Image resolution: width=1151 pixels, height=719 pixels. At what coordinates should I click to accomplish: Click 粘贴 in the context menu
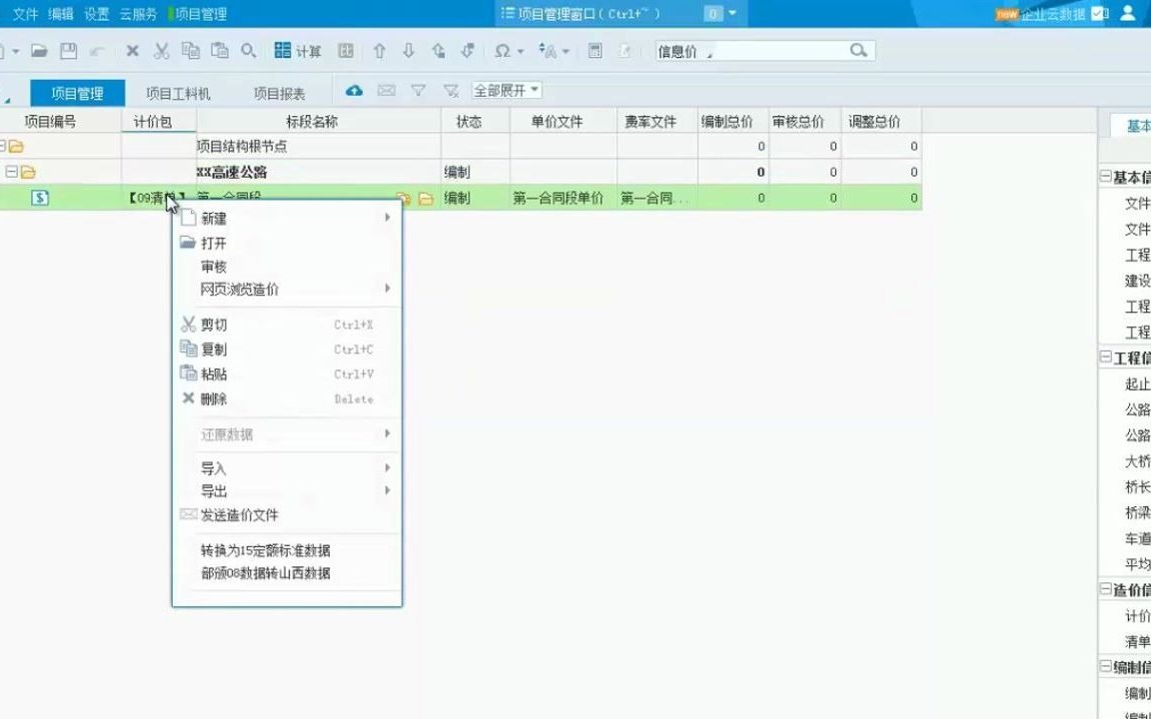point(213,373)
